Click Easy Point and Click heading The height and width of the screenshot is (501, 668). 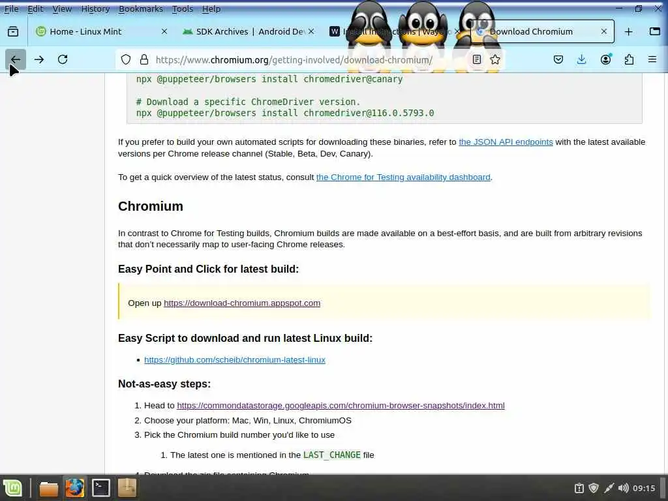click(208, 269)
